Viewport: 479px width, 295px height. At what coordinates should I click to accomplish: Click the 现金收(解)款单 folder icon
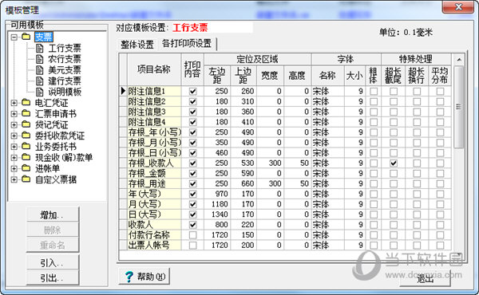[26, 157]
